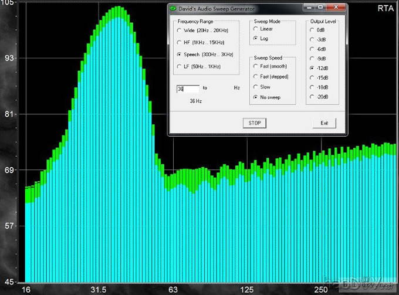Set sweep speed to Slow
The width and height of the screenshot is (399, 295).
255,87
